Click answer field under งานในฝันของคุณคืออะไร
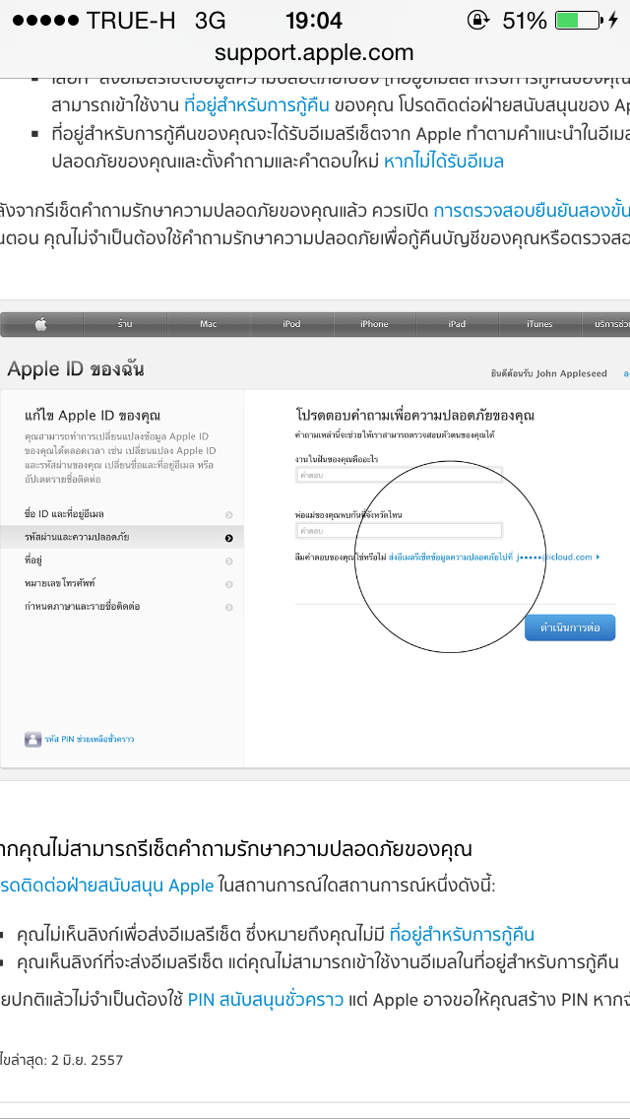The image size is (630, 1119). [x=400, y=475]
